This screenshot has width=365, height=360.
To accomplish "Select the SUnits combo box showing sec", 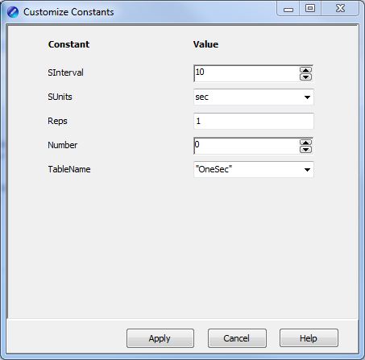I will [x=253, y=97].
